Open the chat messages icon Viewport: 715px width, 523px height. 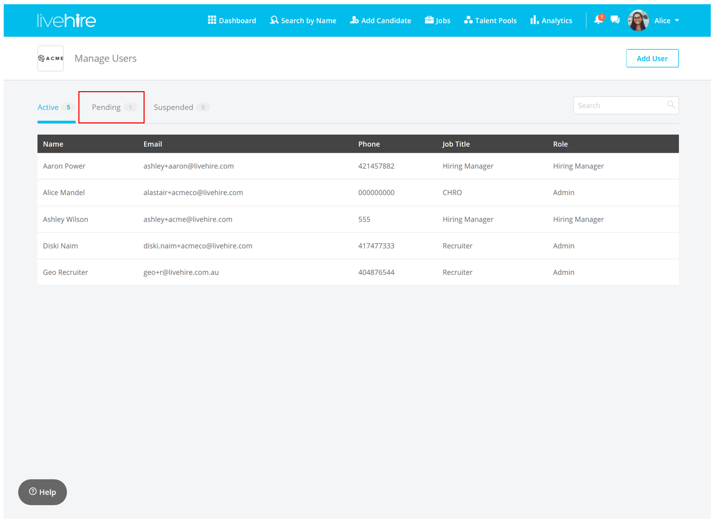[615, 20]
